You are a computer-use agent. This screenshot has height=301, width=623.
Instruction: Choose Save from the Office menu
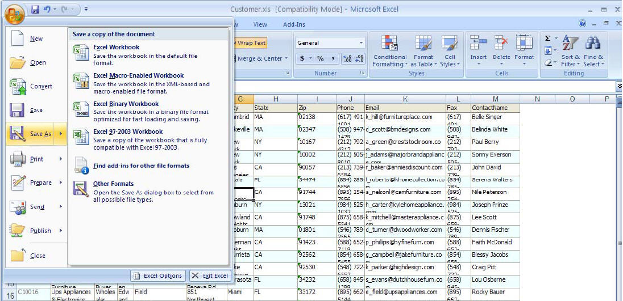(36, 110)
